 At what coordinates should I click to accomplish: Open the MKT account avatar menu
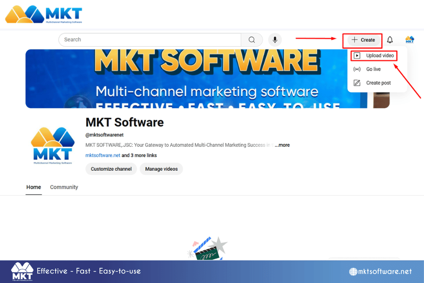coord(410,40)
